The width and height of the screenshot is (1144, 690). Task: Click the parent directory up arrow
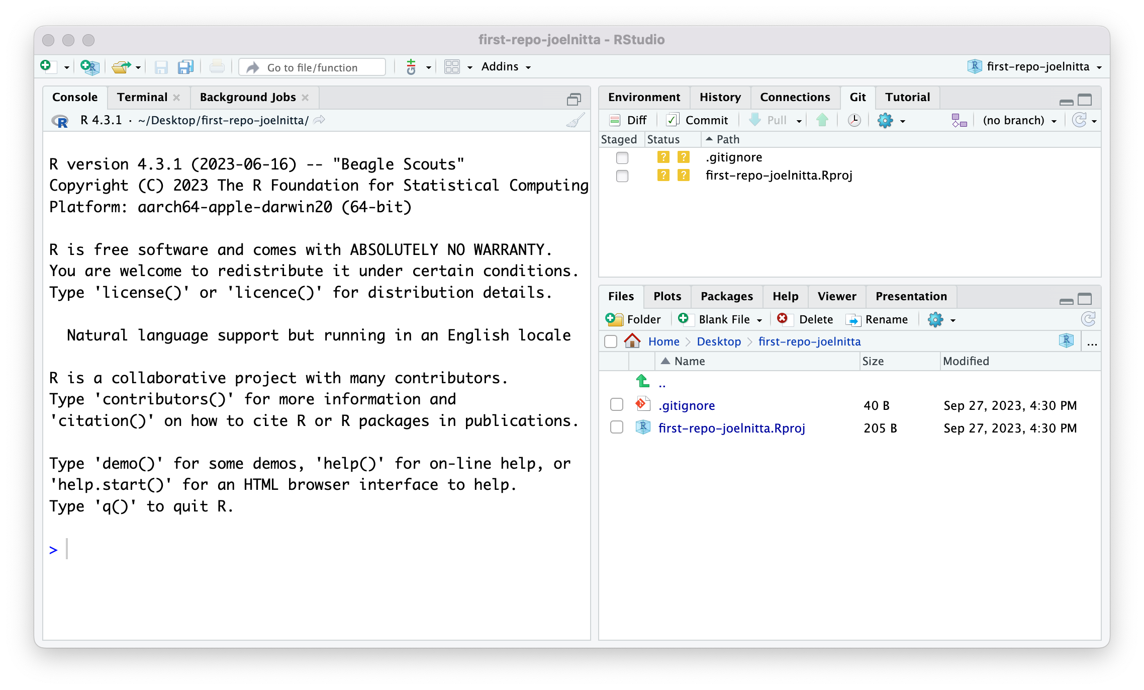coord(643,382)
